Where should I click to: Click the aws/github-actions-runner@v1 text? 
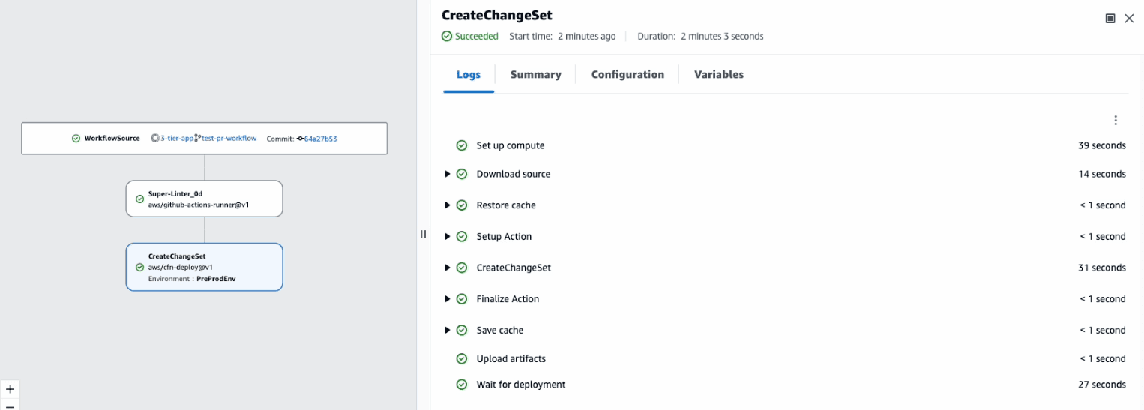(199, 204)
